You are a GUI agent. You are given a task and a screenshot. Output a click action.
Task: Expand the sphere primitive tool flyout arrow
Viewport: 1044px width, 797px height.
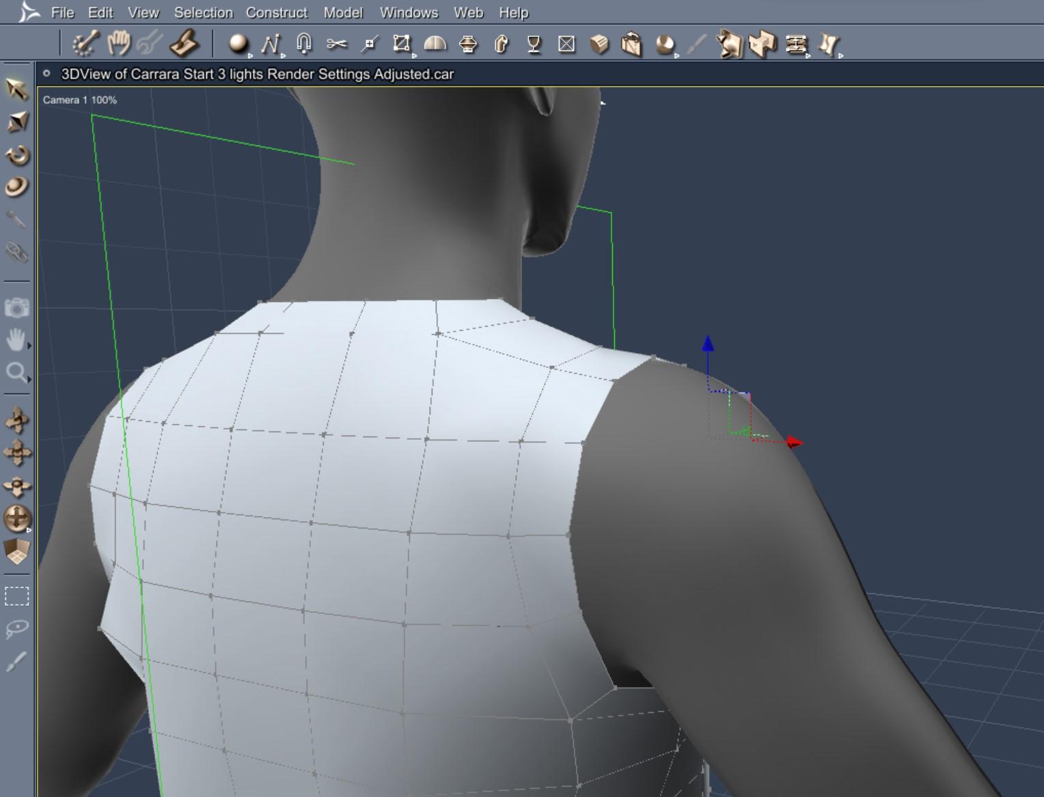tap(250, 56)
